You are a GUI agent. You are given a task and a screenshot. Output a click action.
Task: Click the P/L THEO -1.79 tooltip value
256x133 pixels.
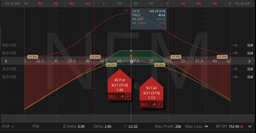(x=162, y=23)
